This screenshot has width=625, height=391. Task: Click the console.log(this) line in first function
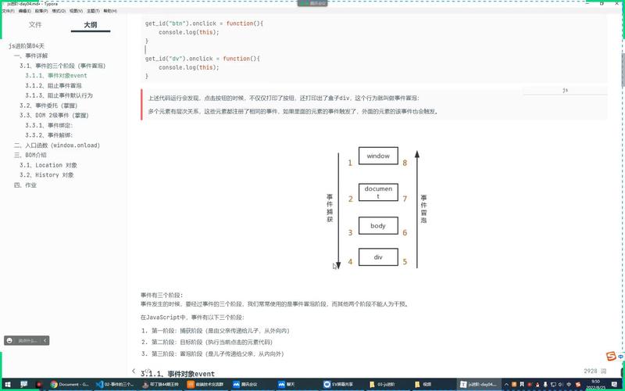[189, 32]
